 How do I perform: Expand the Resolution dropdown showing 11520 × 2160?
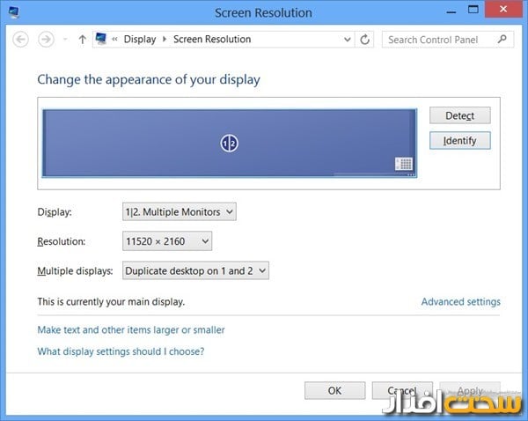167,241
